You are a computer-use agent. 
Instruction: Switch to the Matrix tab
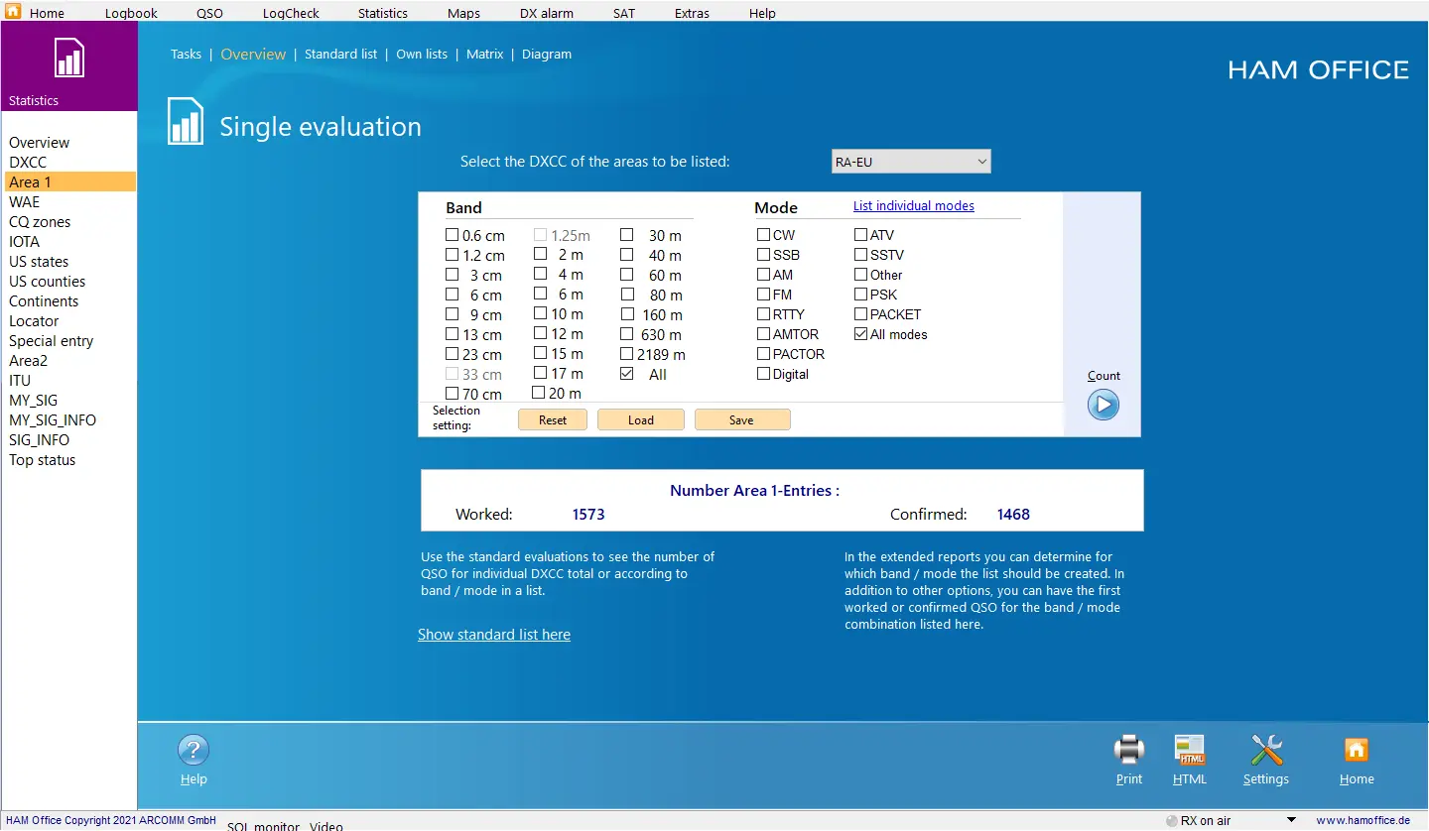coord(485,54)
